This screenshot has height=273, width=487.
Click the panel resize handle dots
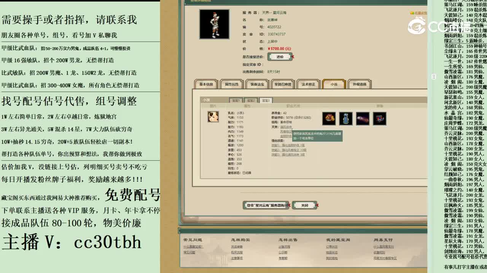pyautogui.click(x=433, y=77)
